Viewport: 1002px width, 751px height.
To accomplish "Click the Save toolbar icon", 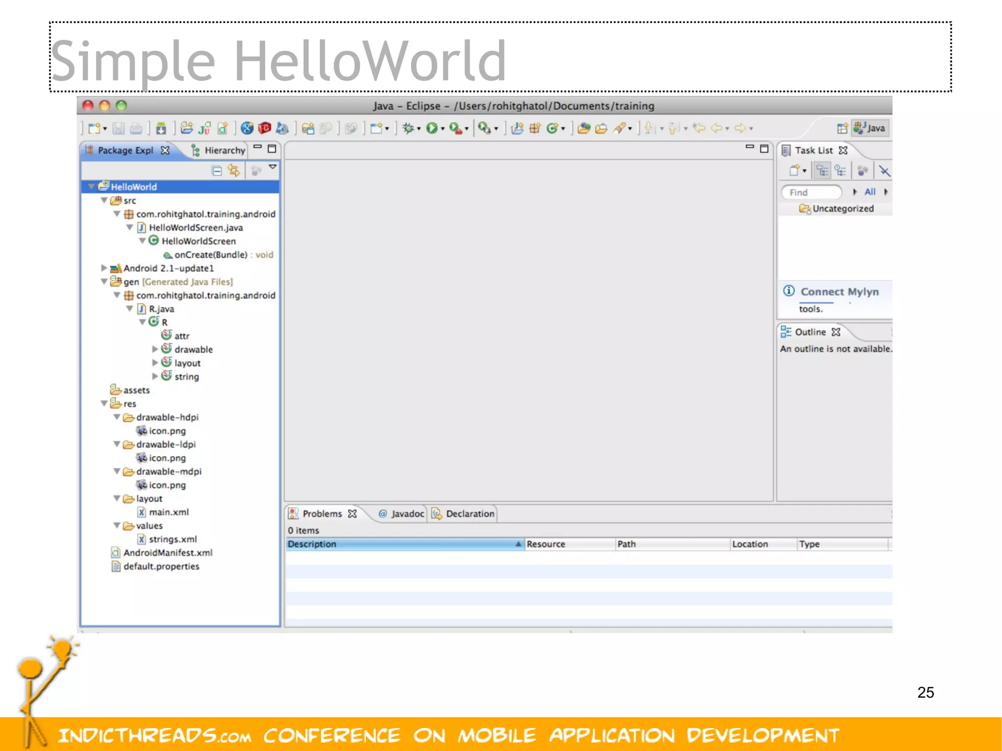I will coord(118,128).
